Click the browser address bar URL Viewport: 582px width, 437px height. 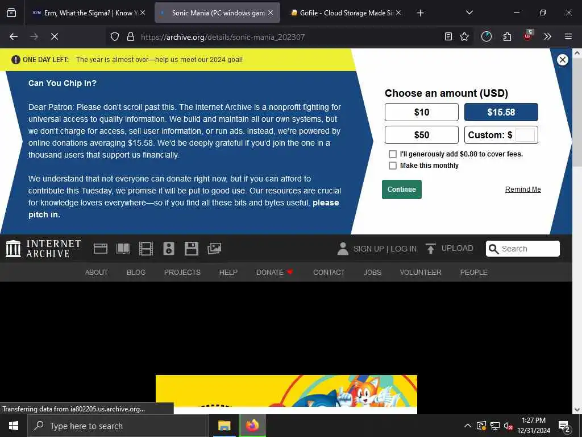(x=223, y=37)
